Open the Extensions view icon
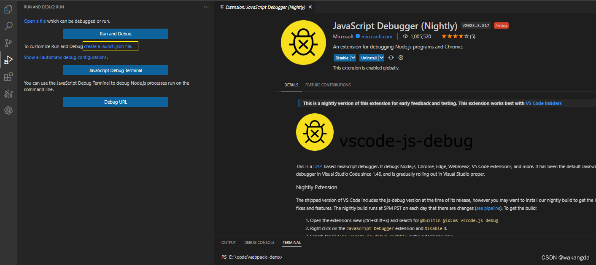The height and width of the screenshot is (265, 596). point(8,77)
